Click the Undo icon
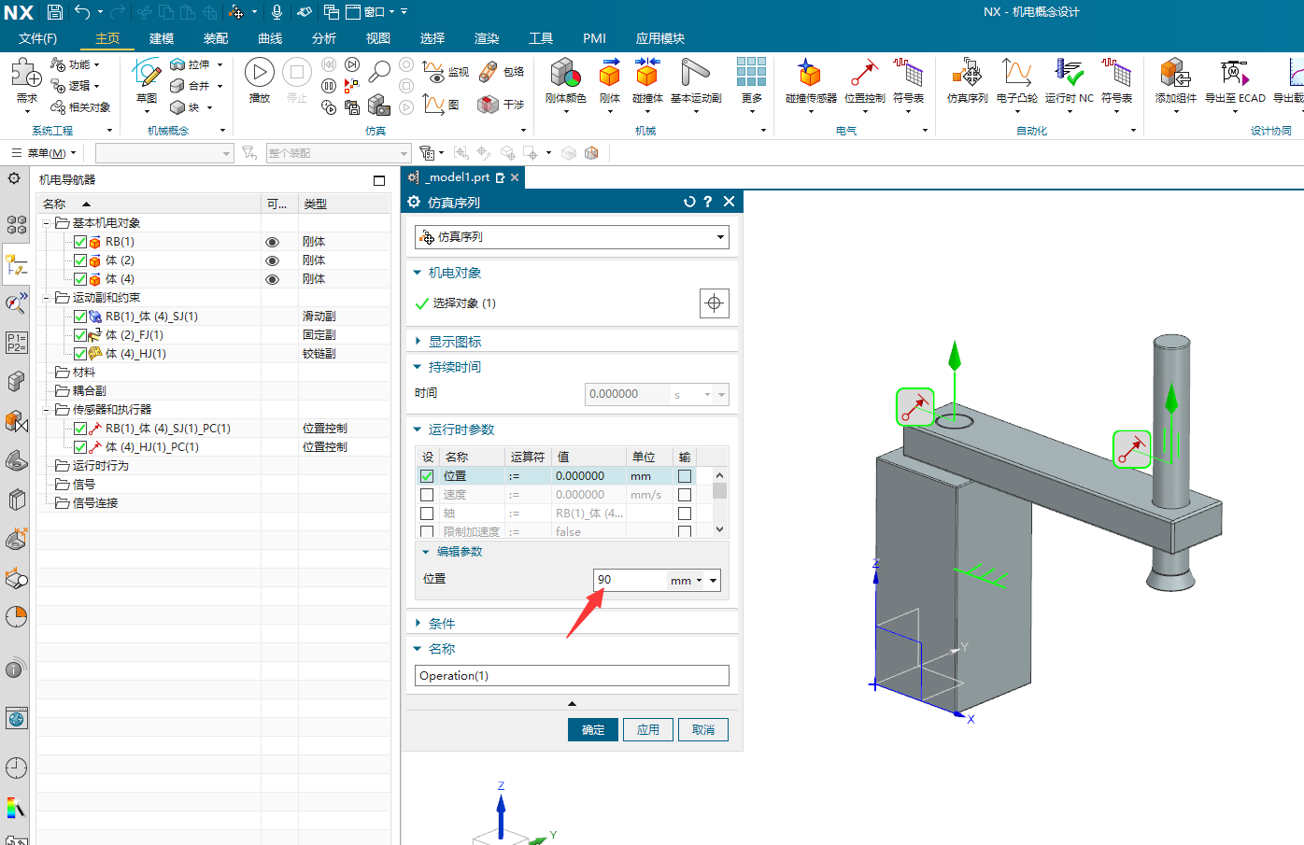 [82, 12]
